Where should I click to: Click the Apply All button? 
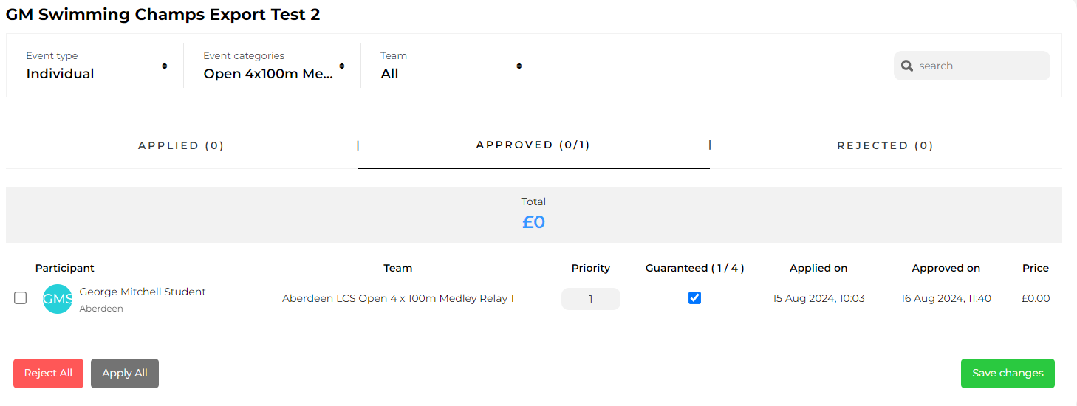click(x=125, y=374)
